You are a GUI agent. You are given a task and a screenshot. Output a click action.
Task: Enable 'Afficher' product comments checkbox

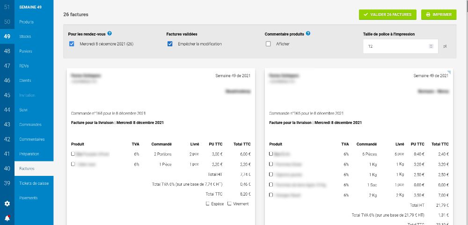[x=268, y=44]
